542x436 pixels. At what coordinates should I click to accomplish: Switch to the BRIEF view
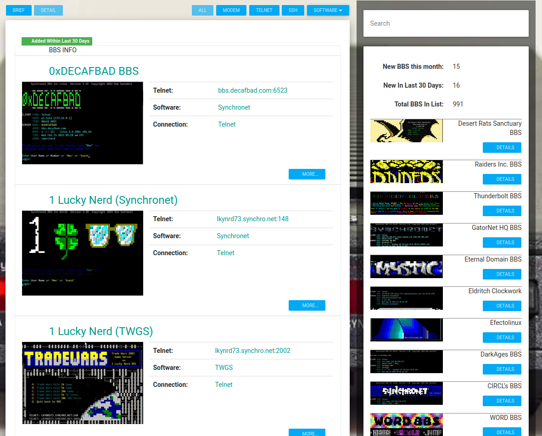click(x=19, y=11)
